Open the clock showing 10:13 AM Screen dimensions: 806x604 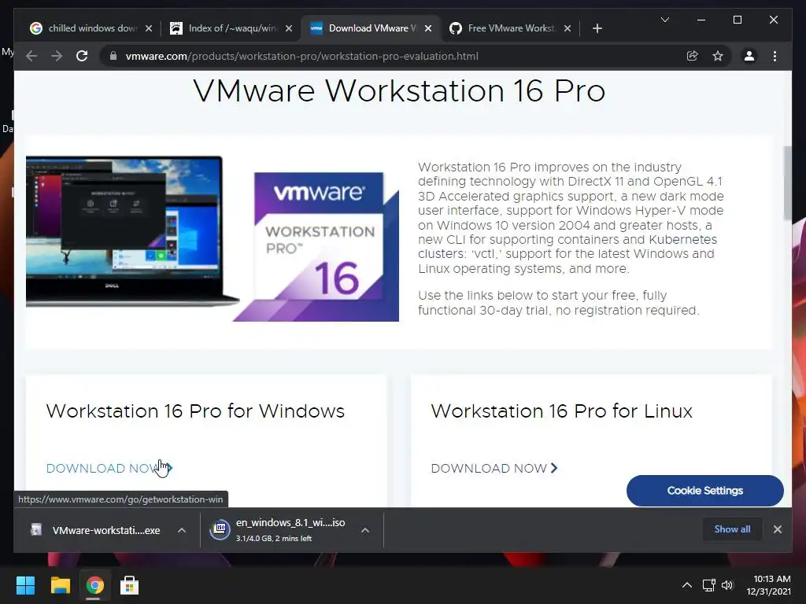point(768,585)
